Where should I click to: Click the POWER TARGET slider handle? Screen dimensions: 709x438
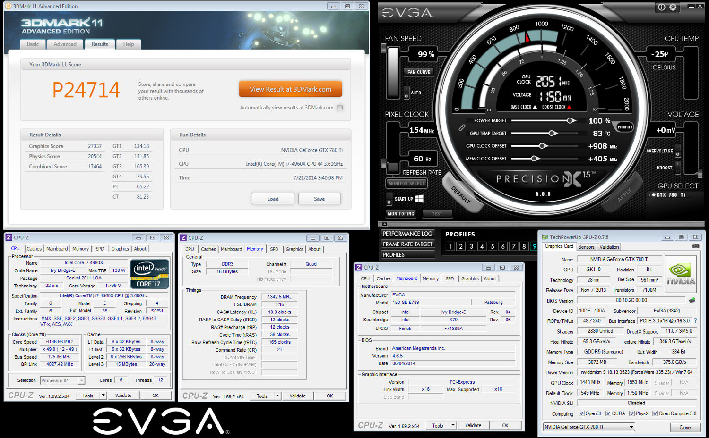click(x=571, y=121)
